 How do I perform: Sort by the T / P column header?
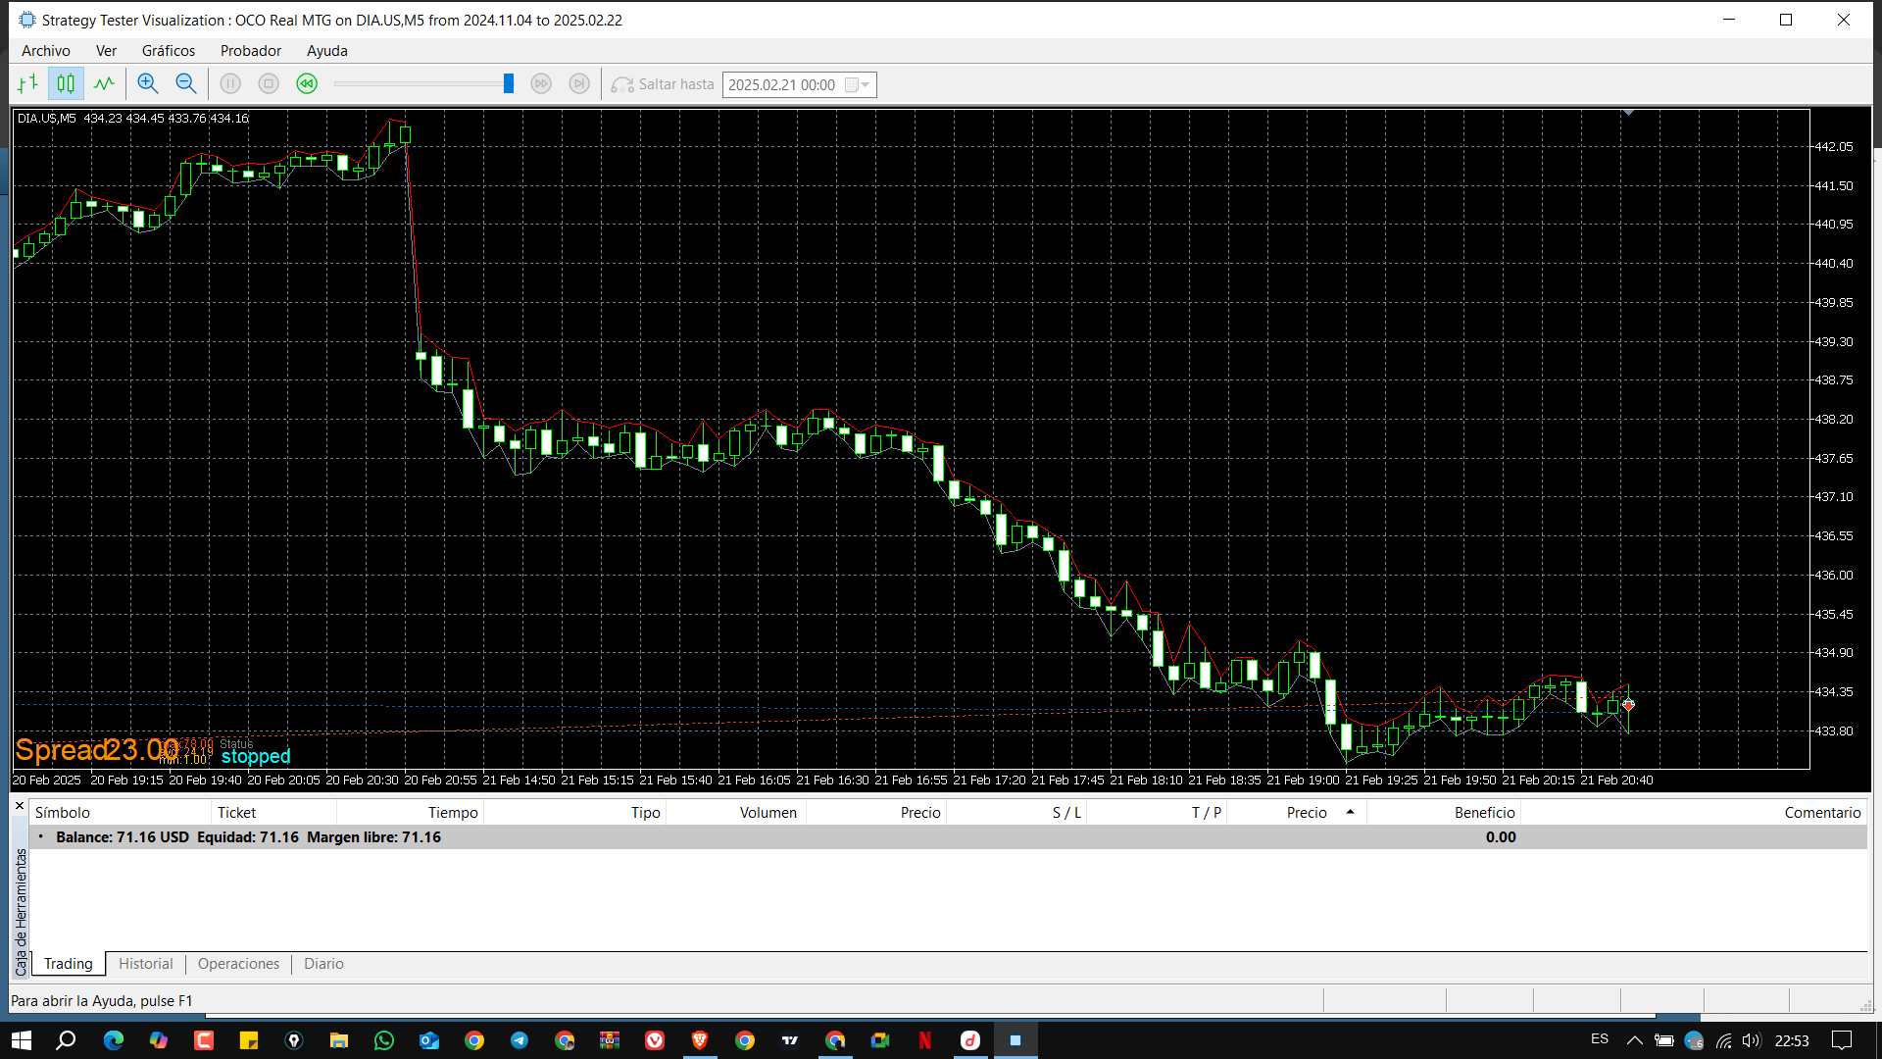(1157, 812)
